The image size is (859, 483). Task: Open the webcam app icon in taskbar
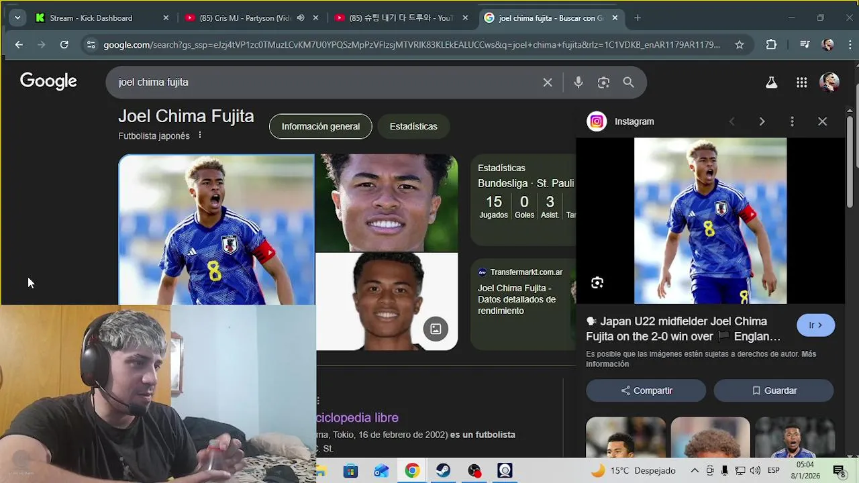click(505, 471)
